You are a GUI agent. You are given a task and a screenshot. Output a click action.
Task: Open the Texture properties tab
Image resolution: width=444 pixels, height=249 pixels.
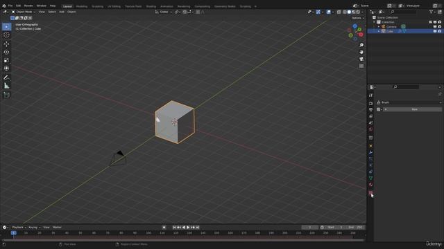pos(370,192)
